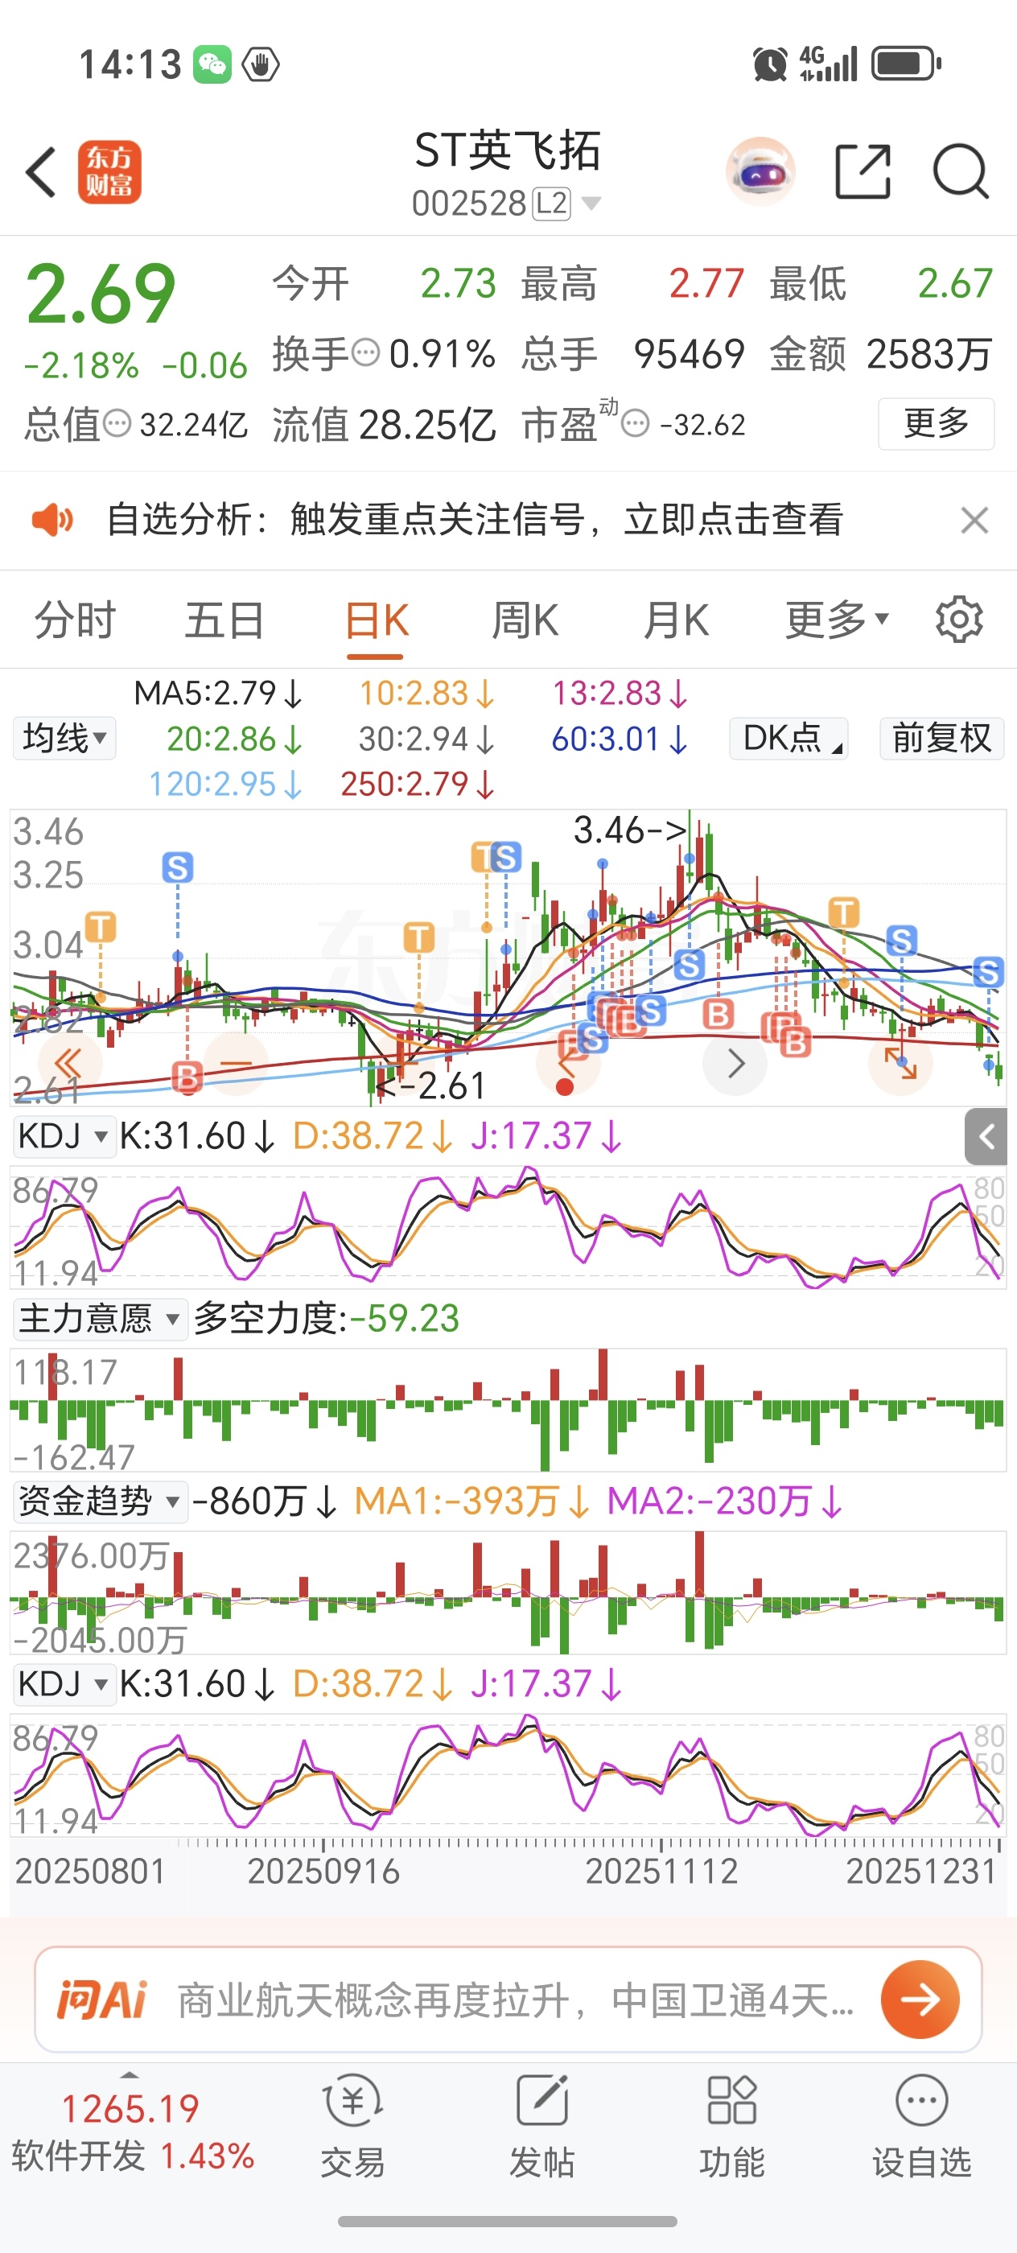The height and width of the screenshot is (2253, 1017).
Task: Tap the battery status icon
Action: [906, 64]
